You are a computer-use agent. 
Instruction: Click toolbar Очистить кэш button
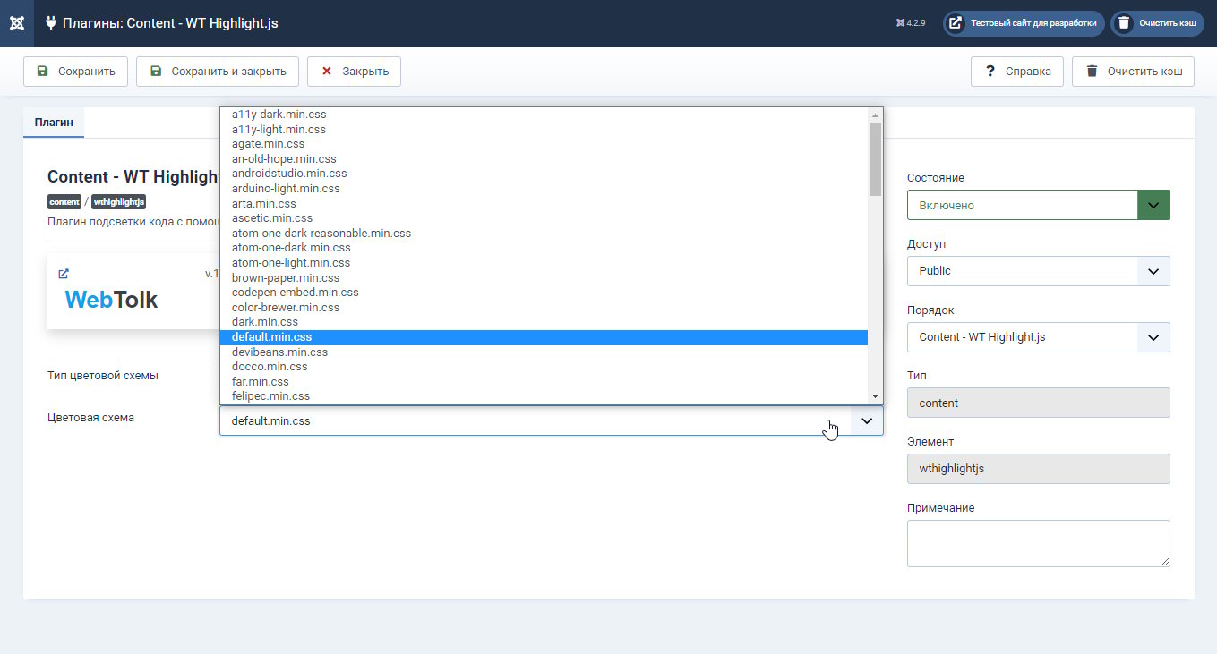(x=1133, y=72)
